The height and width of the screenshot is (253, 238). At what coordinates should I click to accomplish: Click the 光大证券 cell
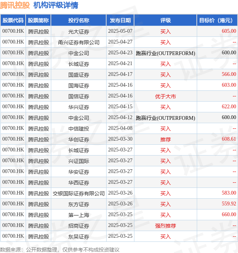point(79,32)
